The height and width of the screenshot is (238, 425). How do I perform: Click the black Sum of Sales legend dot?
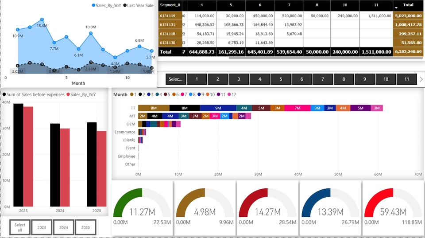coord(4,94)
